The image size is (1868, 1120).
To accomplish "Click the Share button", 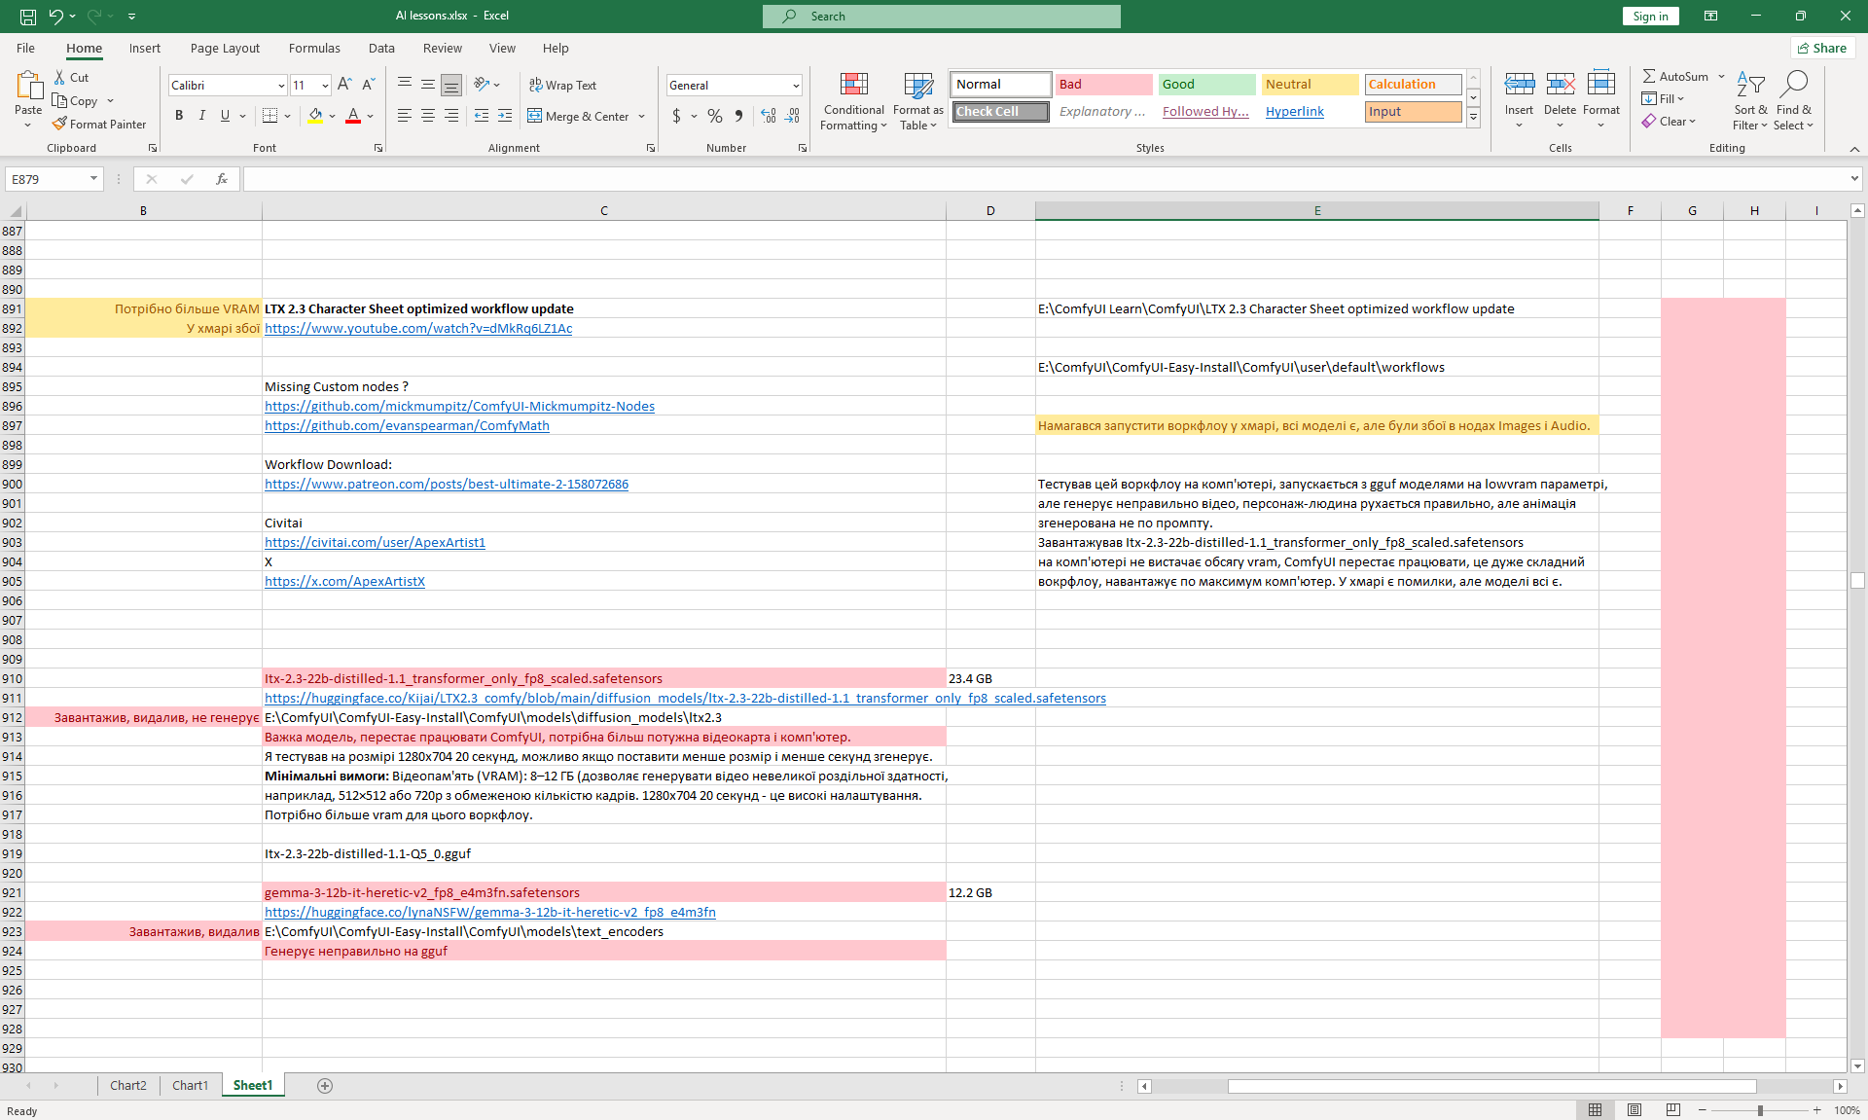I will 1822,48.
